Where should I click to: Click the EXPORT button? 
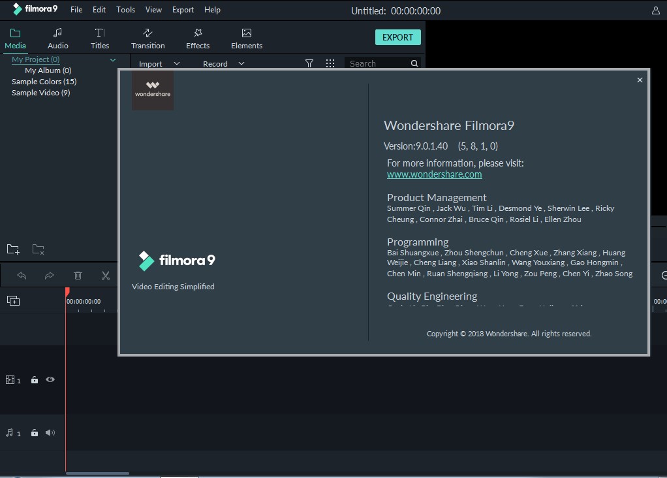pos(397,37)
